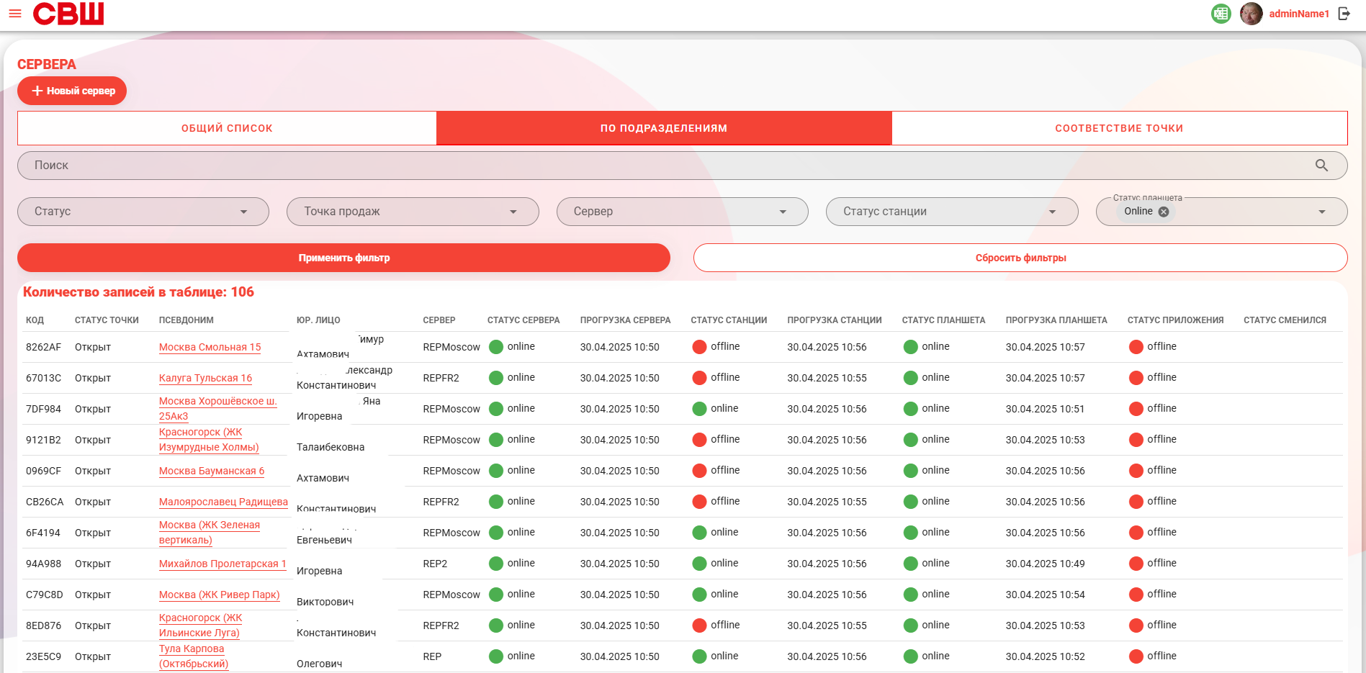Open Калуга Тульская 16 link
Screen dimensions: 1366x673
click(x=206, y=378)
